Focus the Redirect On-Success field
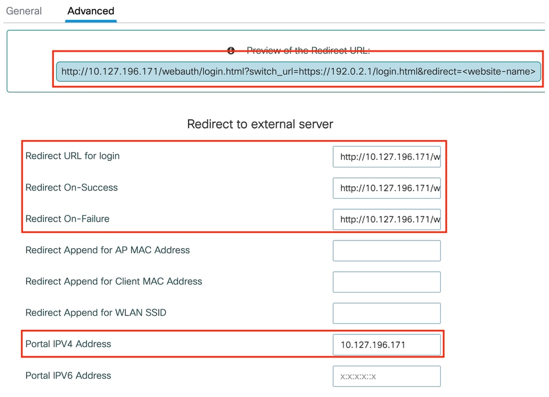Image resolution: width=549 pixels, height=397 pixels. [386, 188]
